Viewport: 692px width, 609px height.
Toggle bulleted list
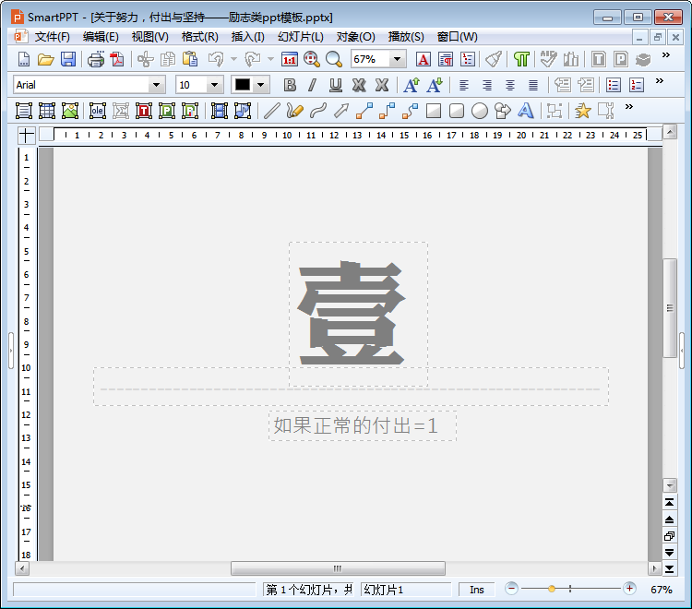point(614,85)
